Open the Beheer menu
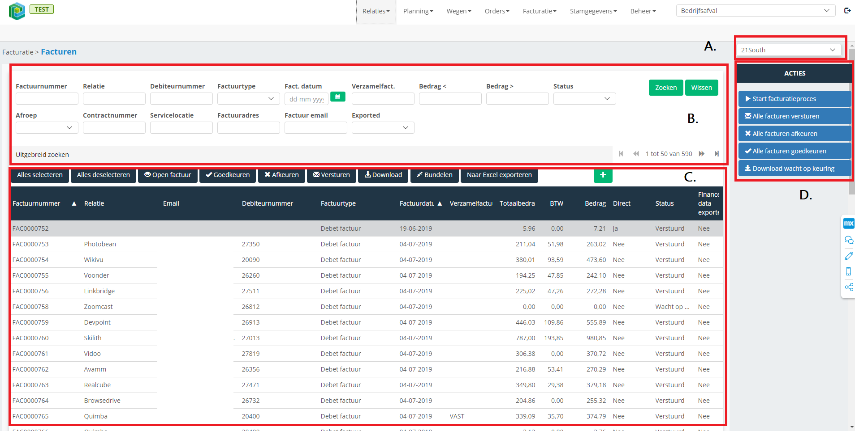Viewport: 855px width, 431px height. tap(643, 11)
